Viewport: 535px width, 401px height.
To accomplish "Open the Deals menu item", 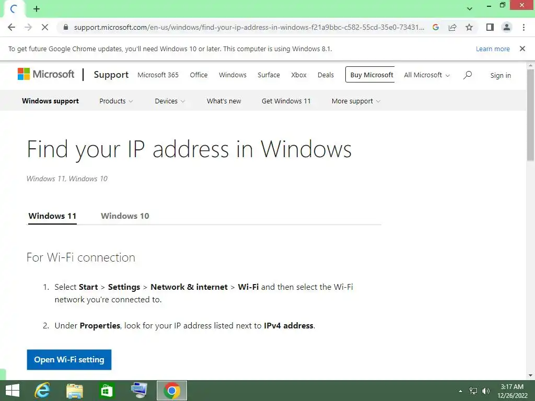I will pos(325,75).
